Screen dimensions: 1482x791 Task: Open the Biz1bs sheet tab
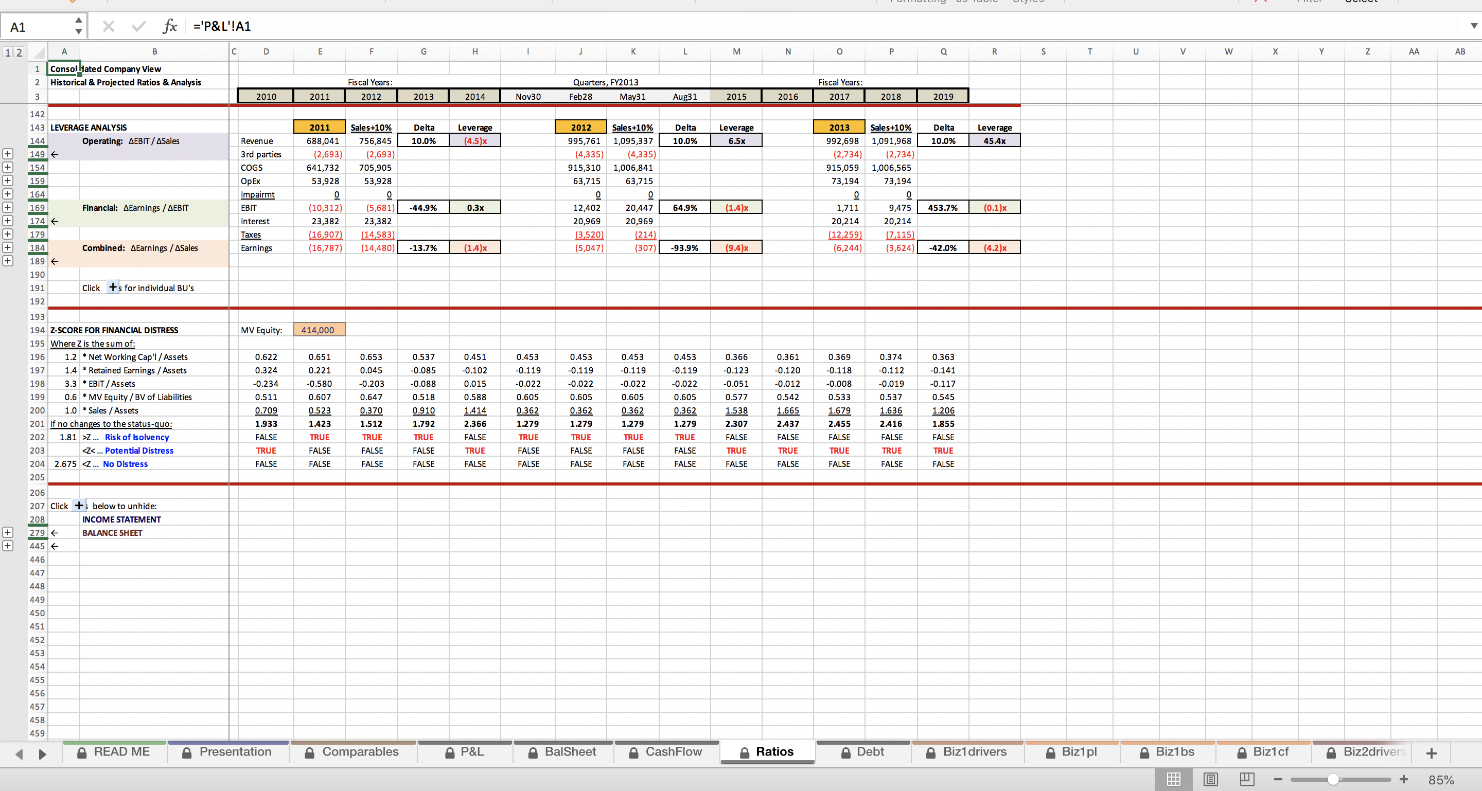click(1167, 752)
